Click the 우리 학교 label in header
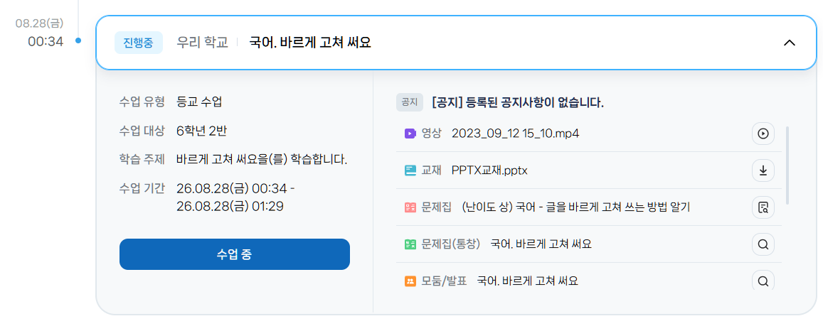The height and width of the screenshot is (326, 823). point(202,43)
